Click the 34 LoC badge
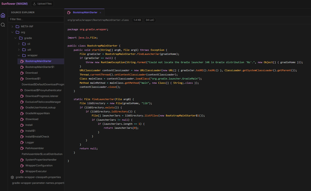The height and width of the screenshot is (191, 311). click(x=150, y=20)
